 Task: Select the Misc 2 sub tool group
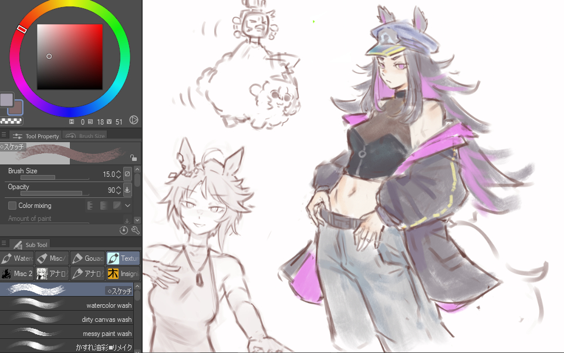[17, 273]
